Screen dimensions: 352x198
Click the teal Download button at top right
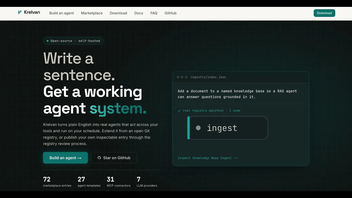click(324, 13)
